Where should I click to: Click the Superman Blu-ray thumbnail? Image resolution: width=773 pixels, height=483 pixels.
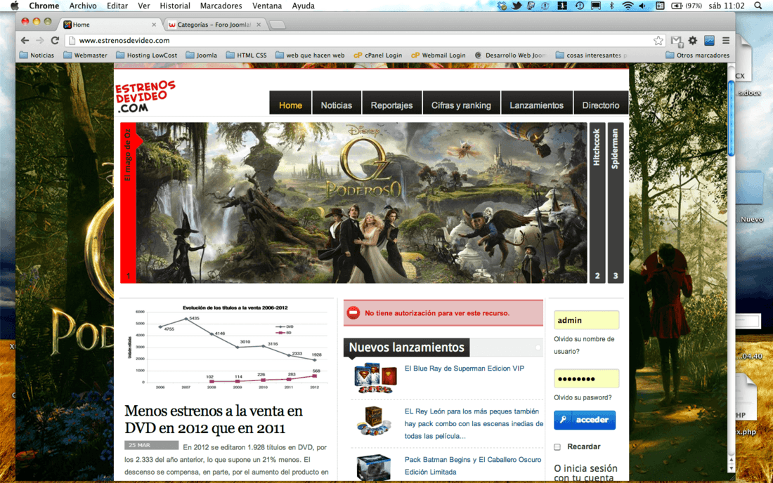tap(375, 378)
